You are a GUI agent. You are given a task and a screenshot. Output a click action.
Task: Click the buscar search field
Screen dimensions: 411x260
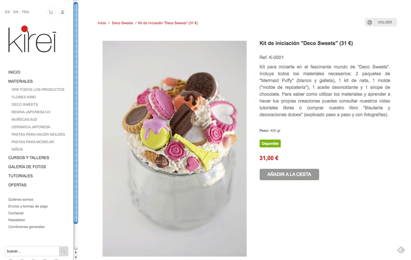(x=32, y=251)
